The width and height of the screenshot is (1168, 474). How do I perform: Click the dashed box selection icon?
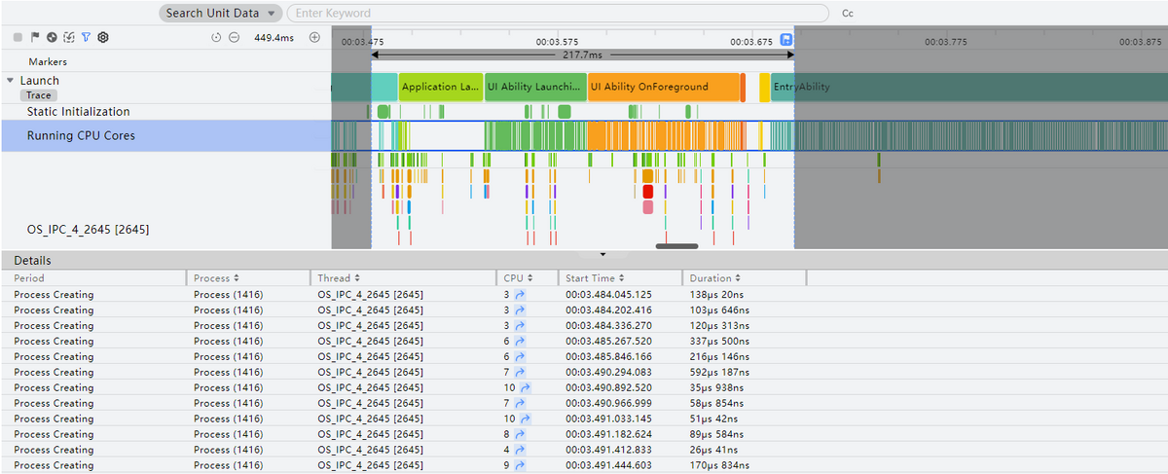68,37
